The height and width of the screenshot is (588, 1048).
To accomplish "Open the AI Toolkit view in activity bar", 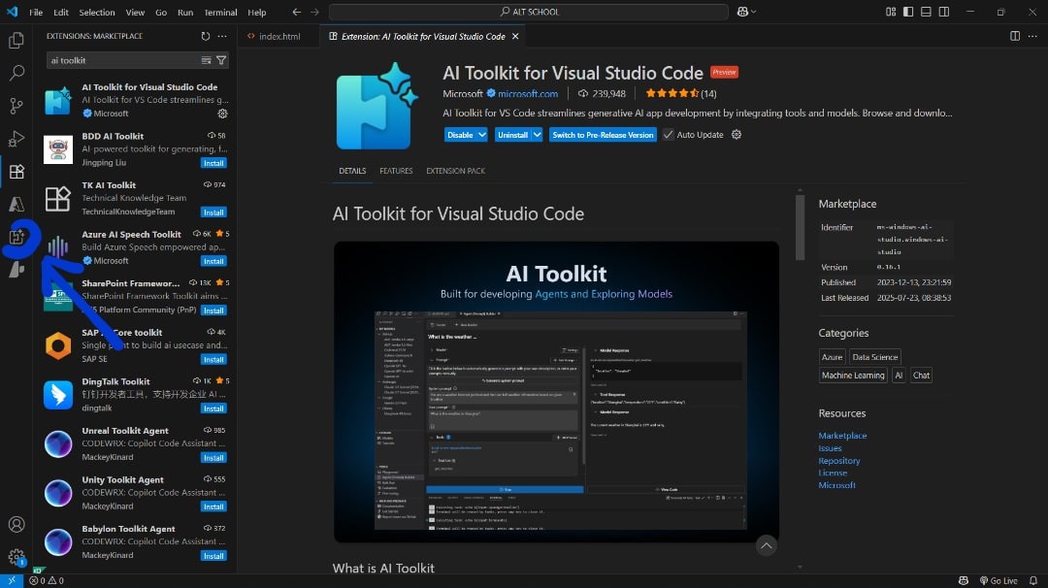I will coord(16,237).
